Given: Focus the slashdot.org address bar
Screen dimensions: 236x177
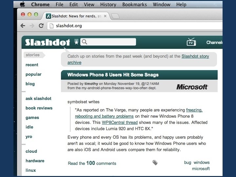Looking at the screenshot, I should pyautogui.click(x=135, y=26).
